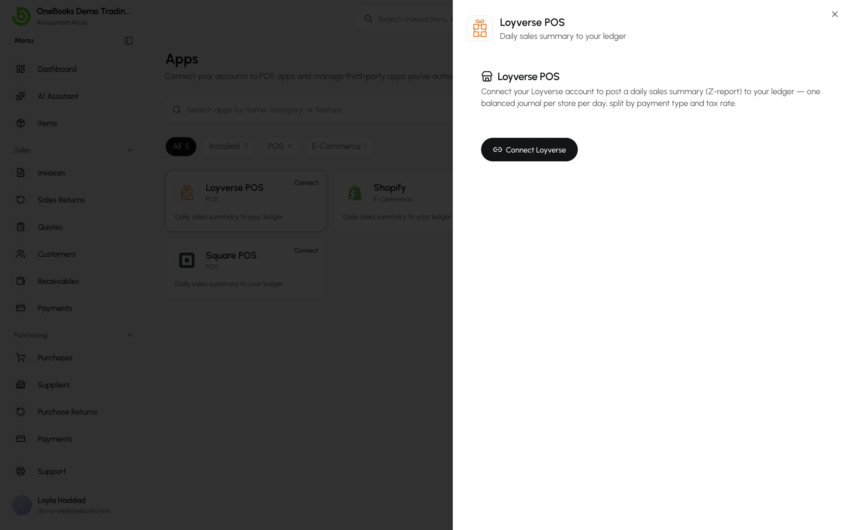Click the Suppliers building icon
Viewport: 849px width, 530px height.
pos(21,385)
